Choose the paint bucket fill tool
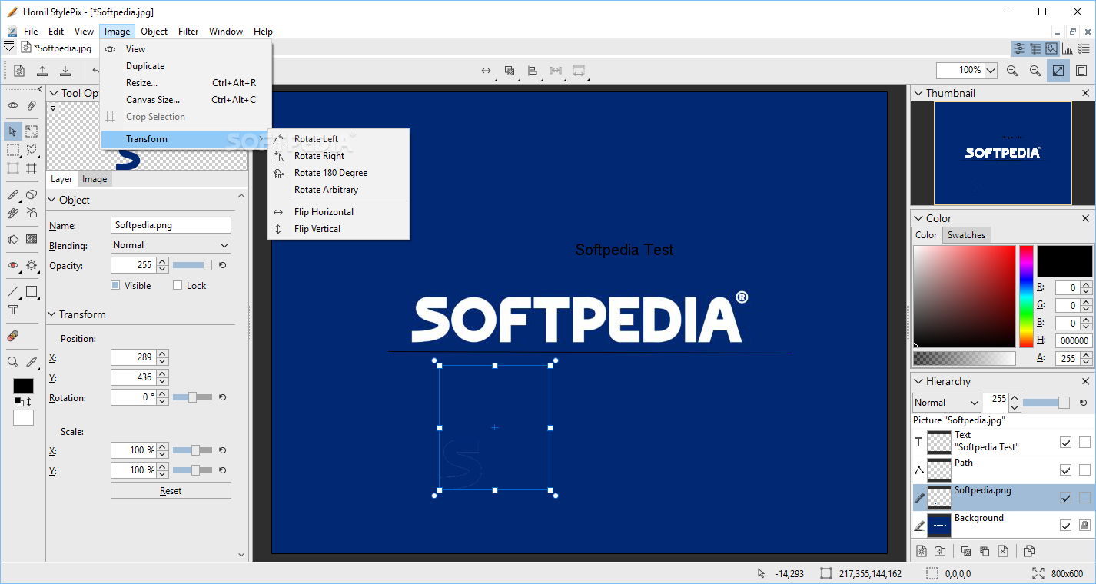The height and width of the screenshot is (584, 1096). pyautogui.click(x=13, y=239)
